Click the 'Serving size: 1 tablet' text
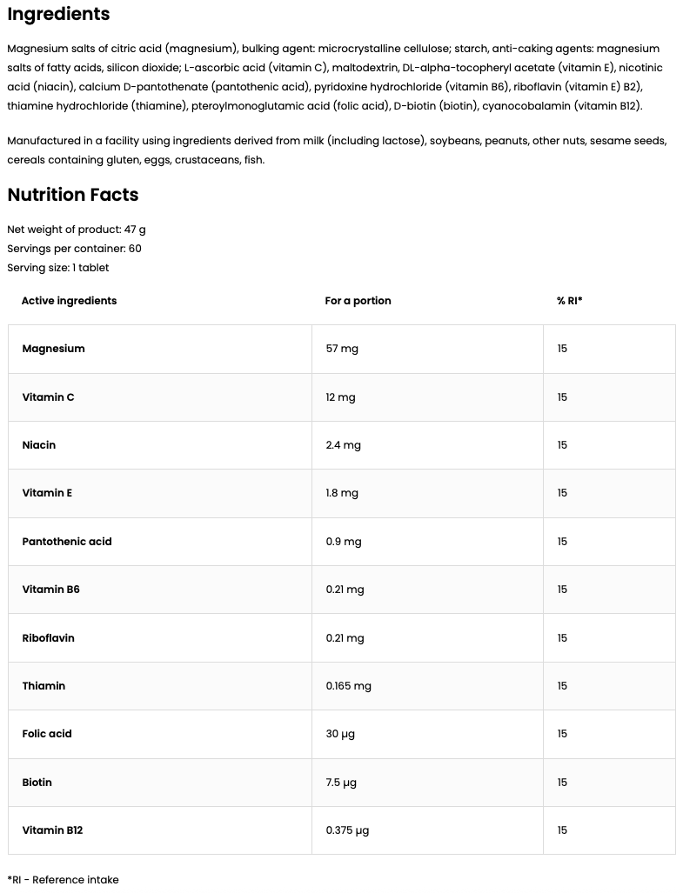The image size is (683, 893). (x=58, y=268)
